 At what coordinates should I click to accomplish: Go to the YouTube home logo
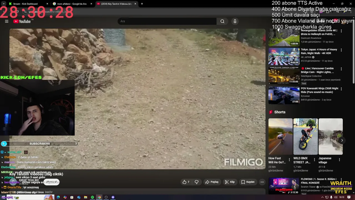22,21
